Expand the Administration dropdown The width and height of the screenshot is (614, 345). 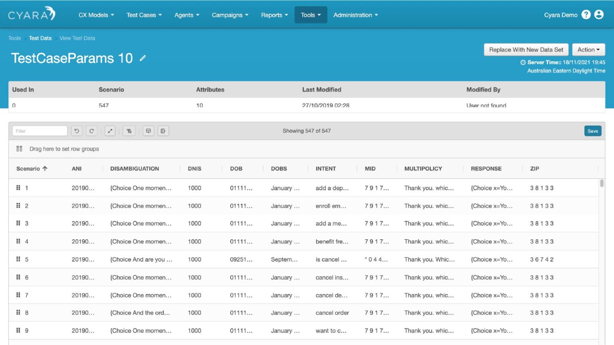[355, 15]
